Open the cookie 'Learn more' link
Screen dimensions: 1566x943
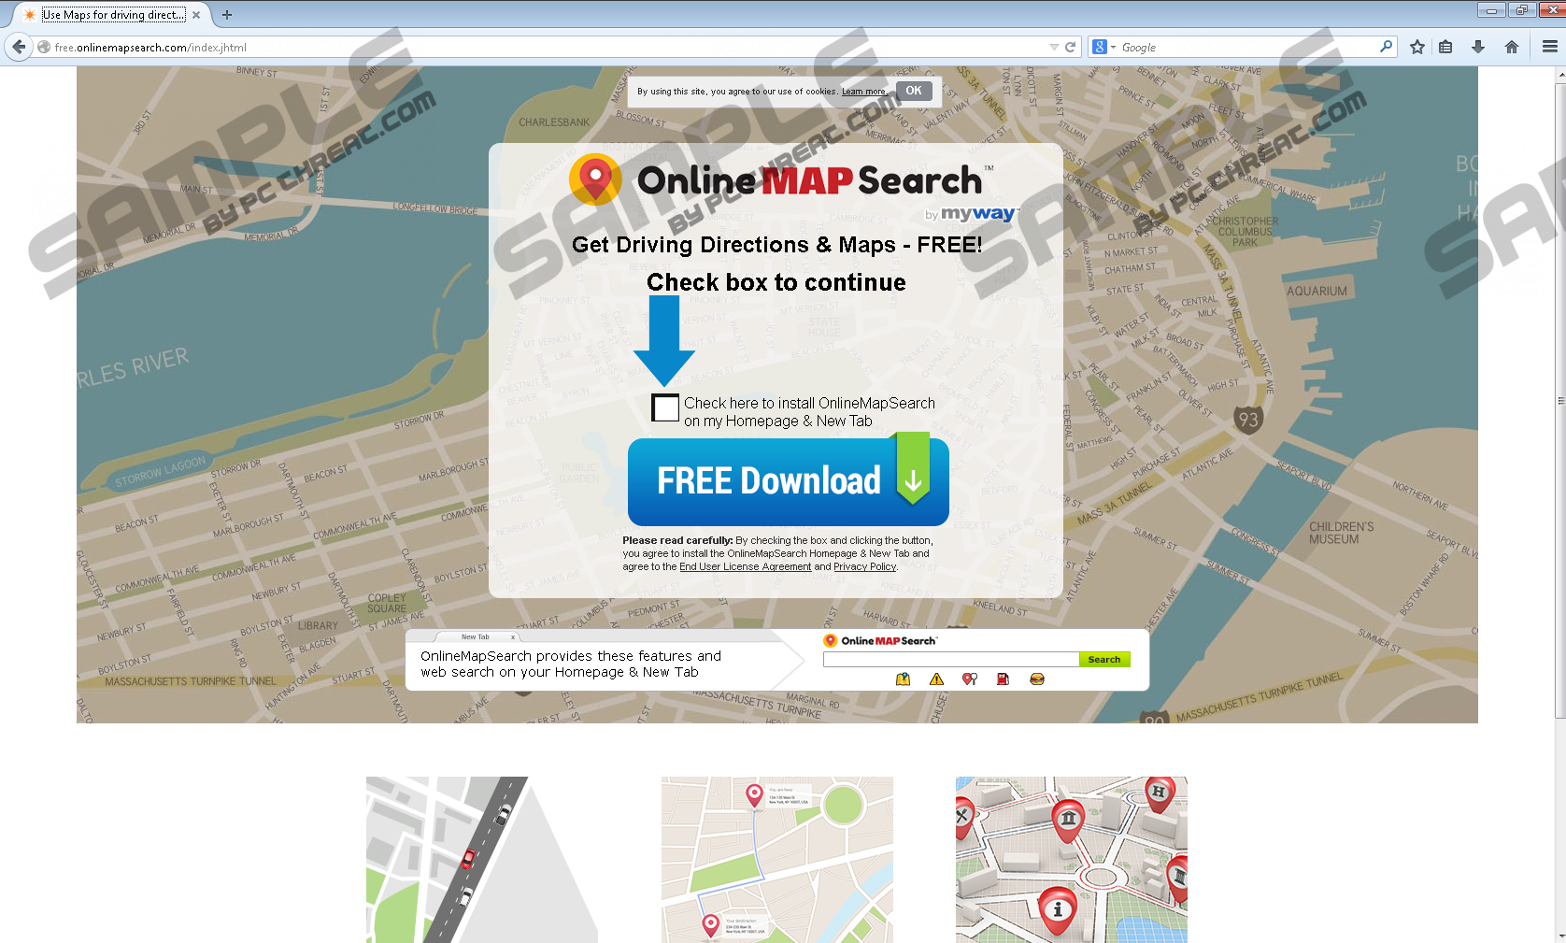click(864, 92)
